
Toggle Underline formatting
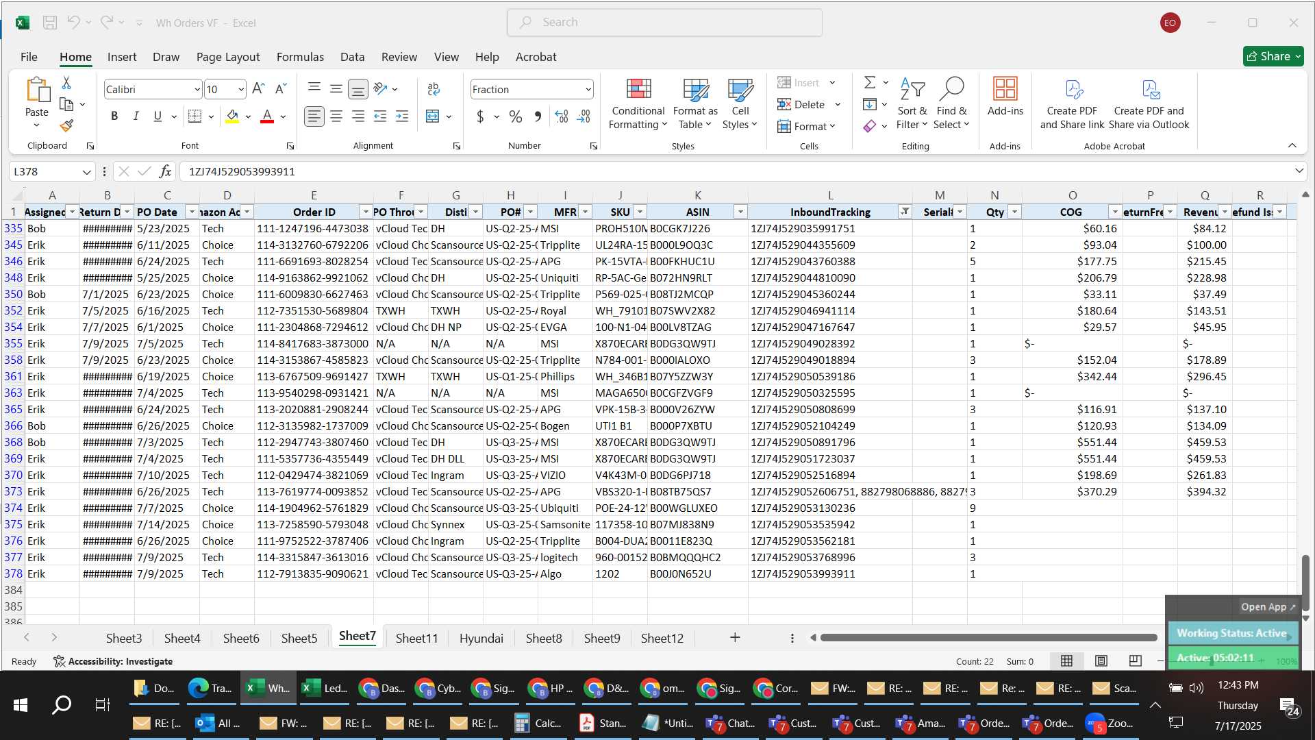tap(158, 116)
